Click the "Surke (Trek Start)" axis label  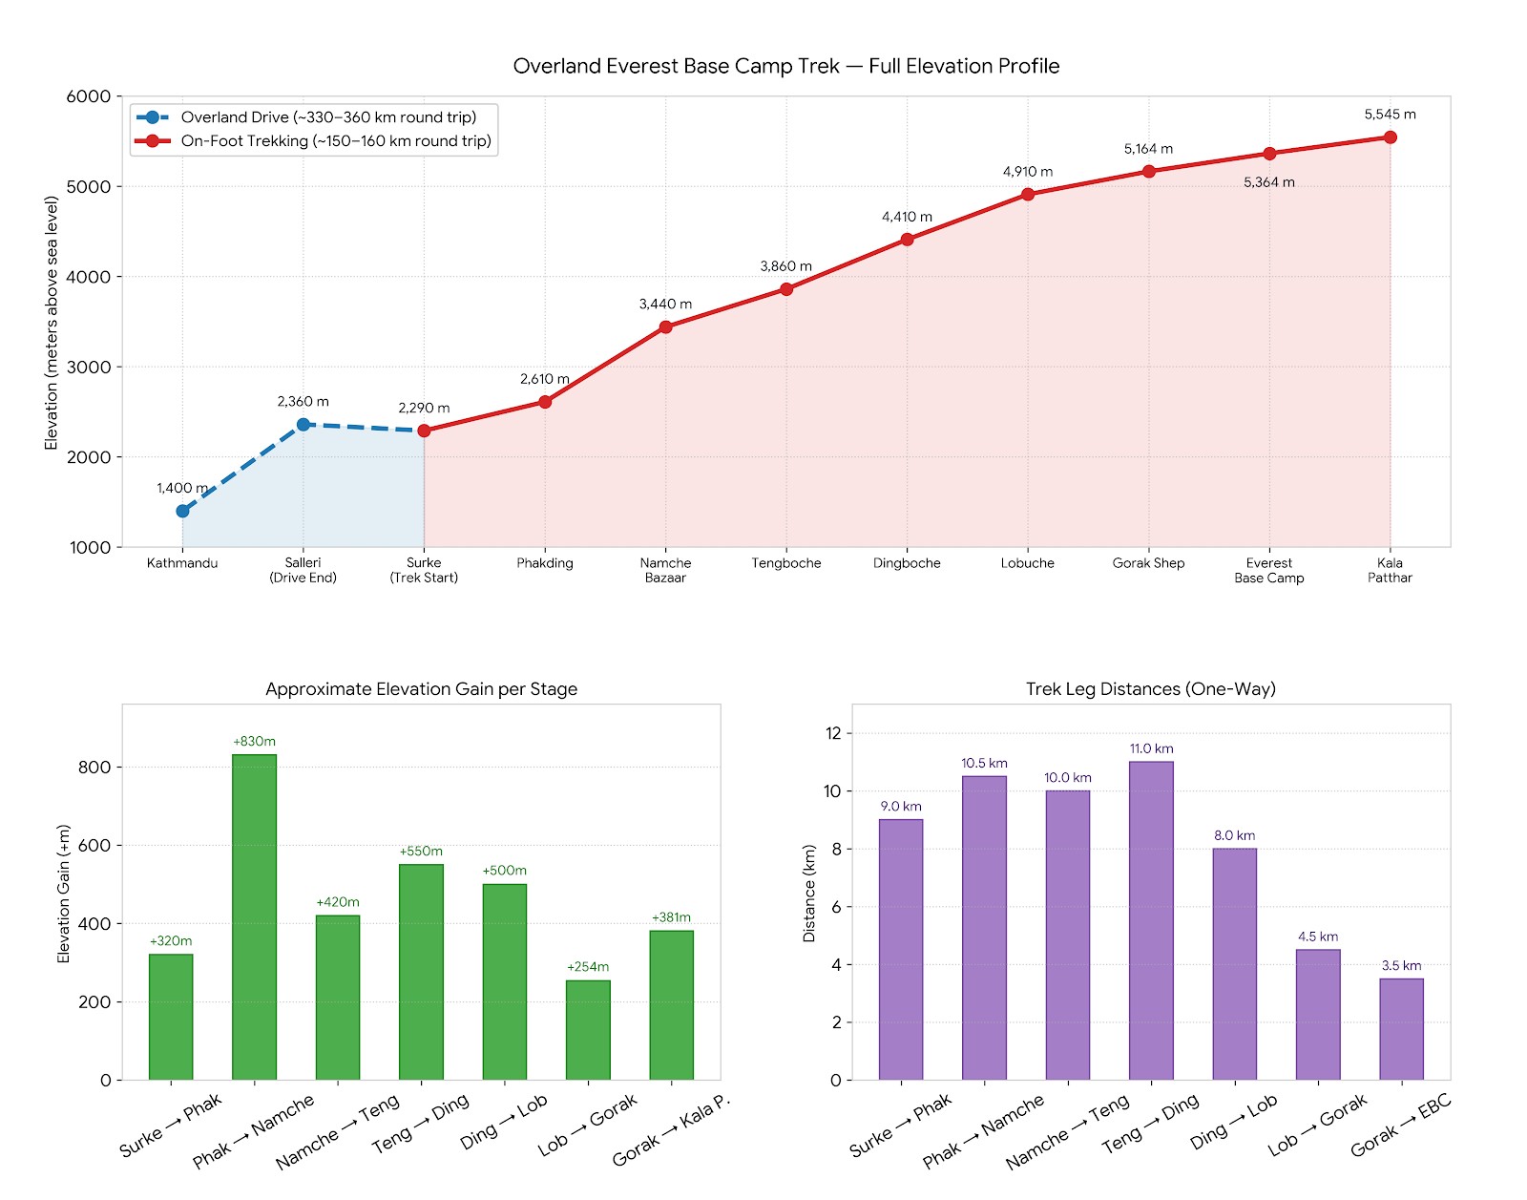(x=424, y=570)
